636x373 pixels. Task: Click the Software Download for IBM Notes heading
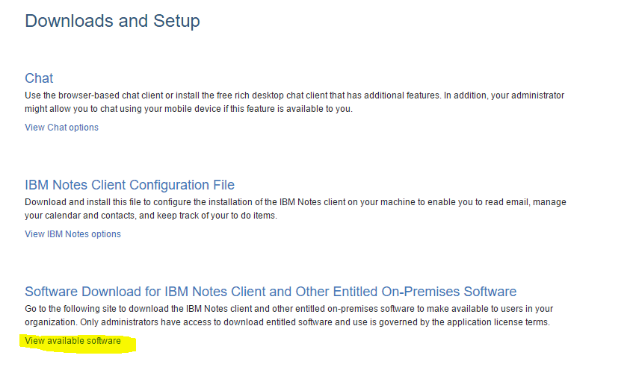click(271, 292)
